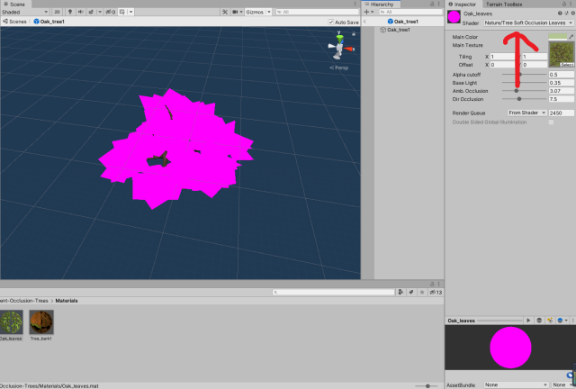Toggle the 2D view button
The image size is (576, 389).
(x=56, y=12)
